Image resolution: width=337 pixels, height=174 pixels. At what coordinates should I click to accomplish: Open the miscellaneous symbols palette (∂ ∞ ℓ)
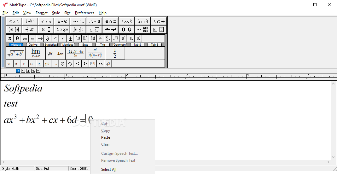[x=126, y=21]
